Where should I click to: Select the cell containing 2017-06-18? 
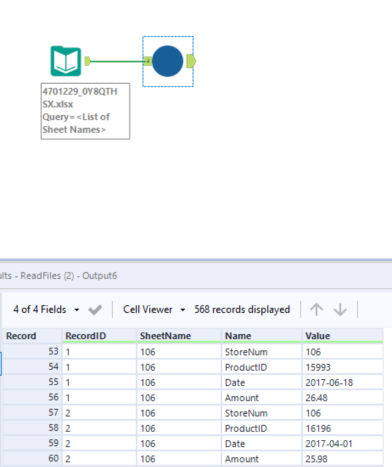(x=329, y=383)
